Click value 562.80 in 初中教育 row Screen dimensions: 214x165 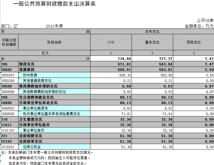click(x=152, y=75)
